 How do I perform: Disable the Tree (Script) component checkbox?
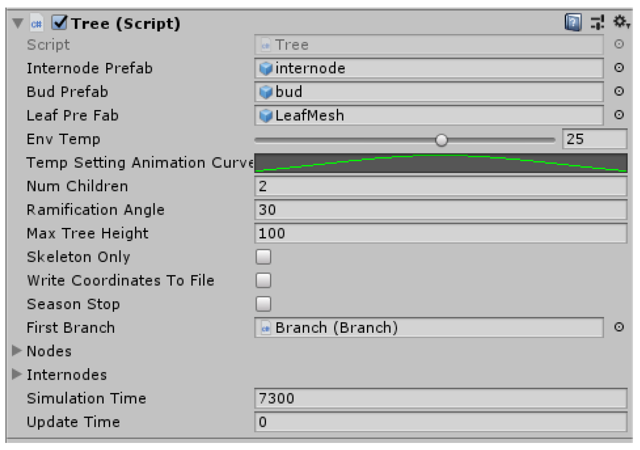pos(59,22)
